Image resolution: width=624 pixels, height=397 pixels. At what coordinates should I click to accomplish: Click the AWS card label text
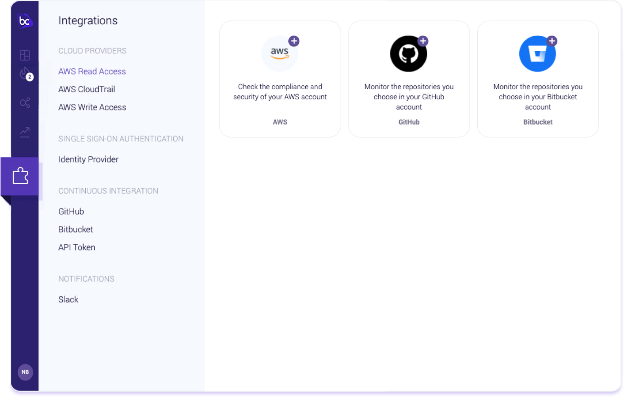[280, 122]
